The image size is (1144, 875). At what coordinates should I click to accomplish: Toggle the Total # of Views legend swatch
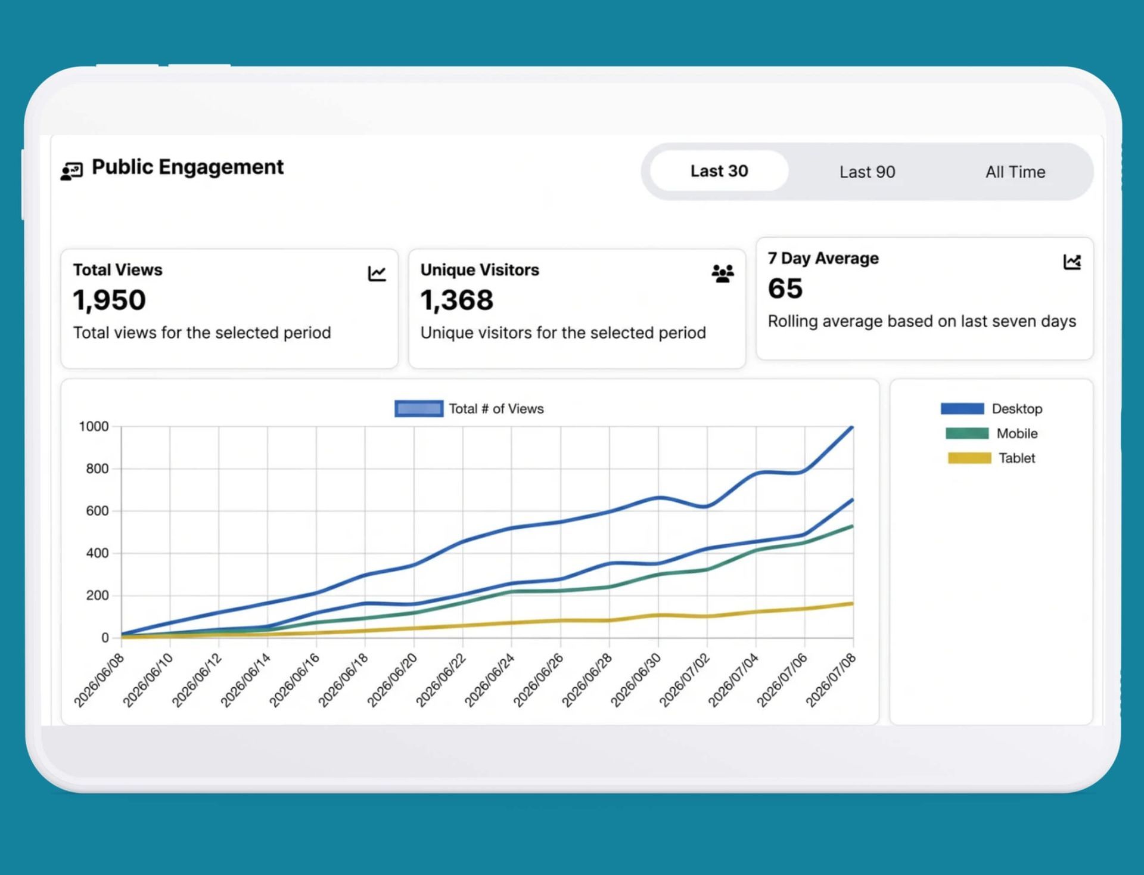pos(419,408)
